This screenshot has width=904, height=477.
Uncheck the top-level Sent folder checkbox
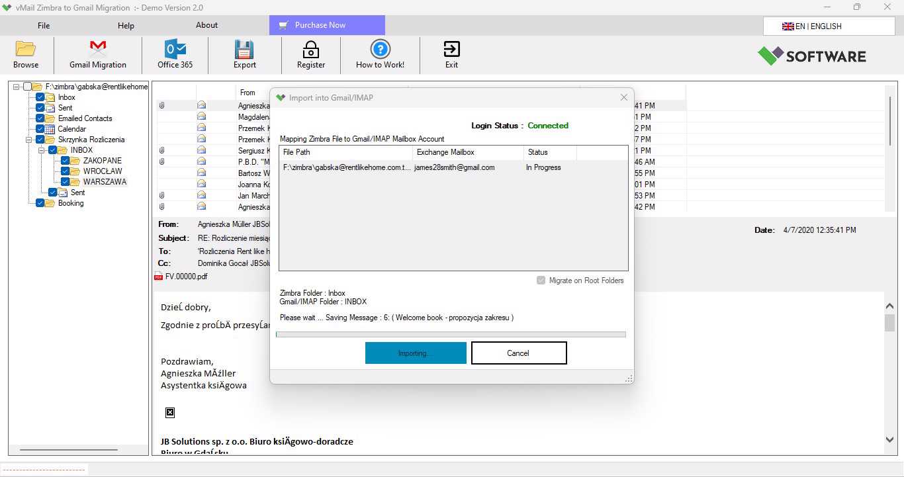coord(40,108)
